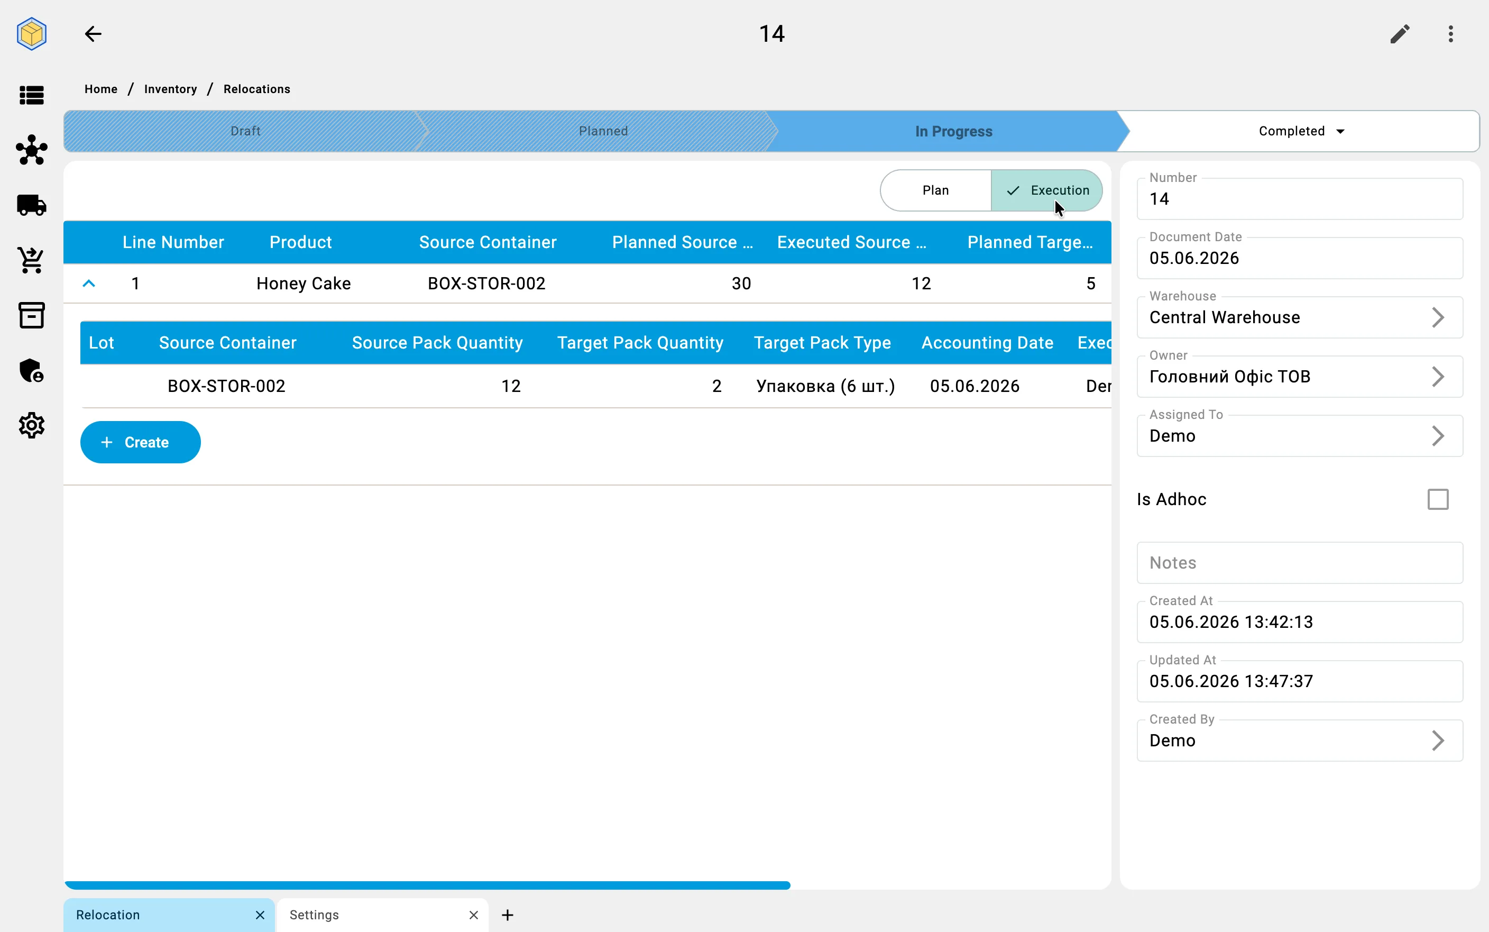This screenshot has height=932, width=1489.
Task: Click the Notes input field
Action: point(1299,563)
